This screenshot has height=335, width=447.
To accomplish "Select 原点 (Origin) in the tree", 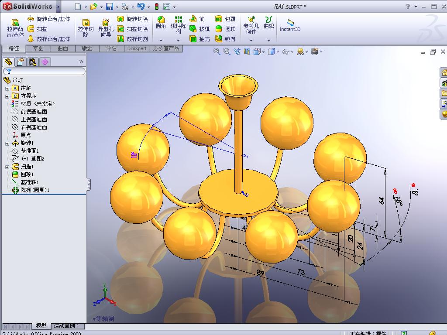I will tap(21, 135).
